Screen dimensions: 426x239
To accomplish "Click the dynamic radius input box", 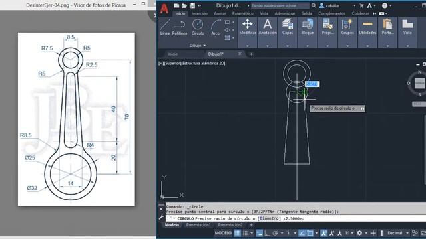I will pyautogui.click(x=312, y=84).
